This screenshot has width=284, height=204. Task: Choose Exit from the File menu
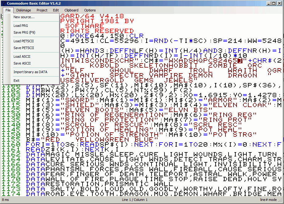(17, 81)
